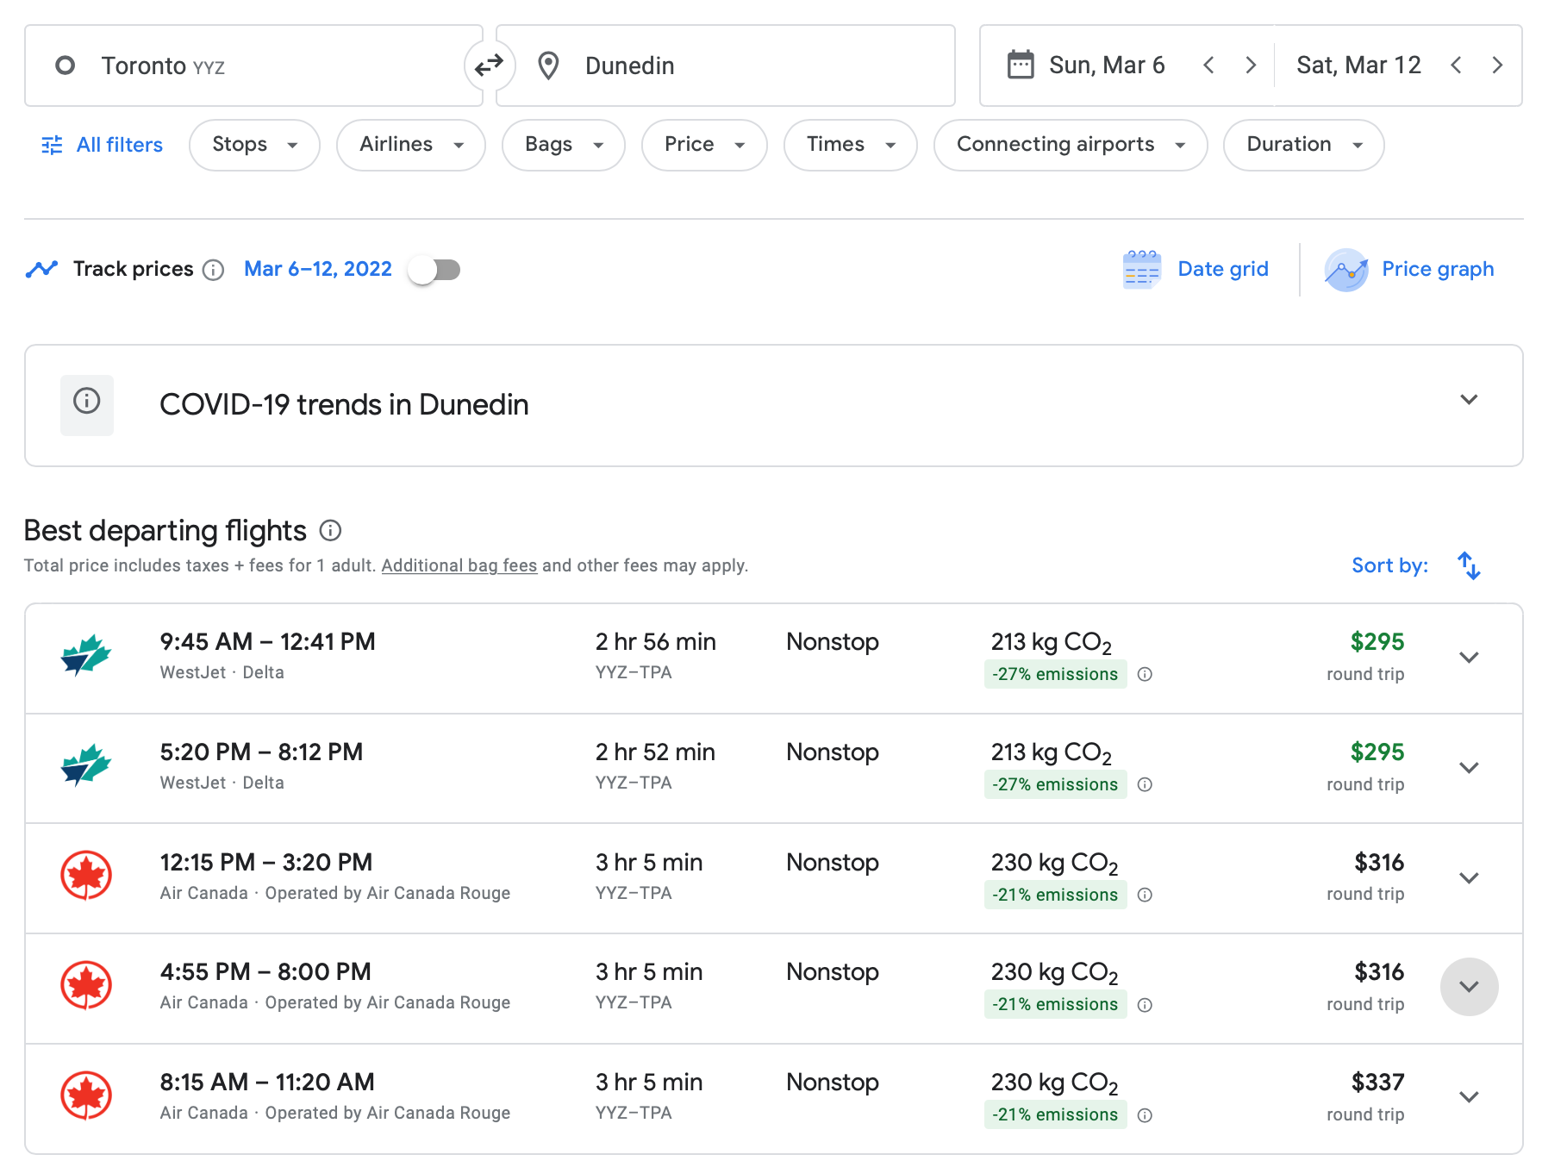The width and height of the screenshot is (1567, 1167).
Task: Click the Best departing flights info icon
Action: [x=330, y=531]
